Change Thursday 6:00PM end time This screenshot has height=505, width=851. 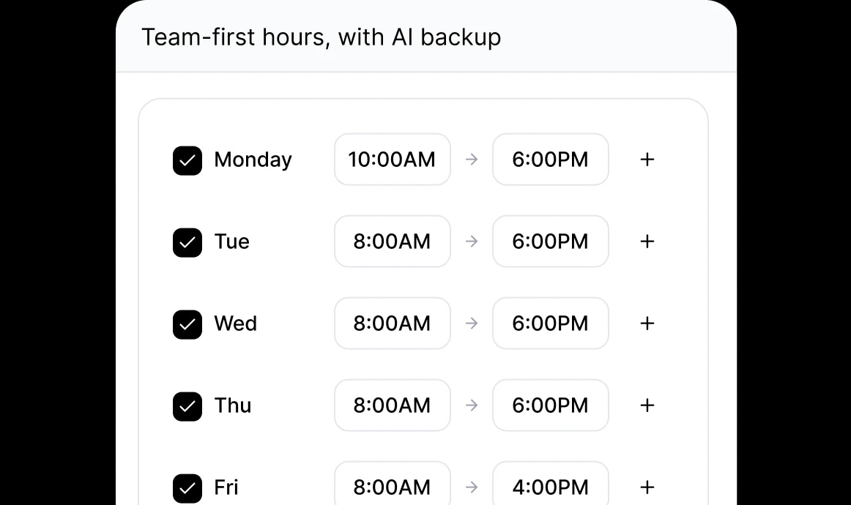(x=550, y=405)
